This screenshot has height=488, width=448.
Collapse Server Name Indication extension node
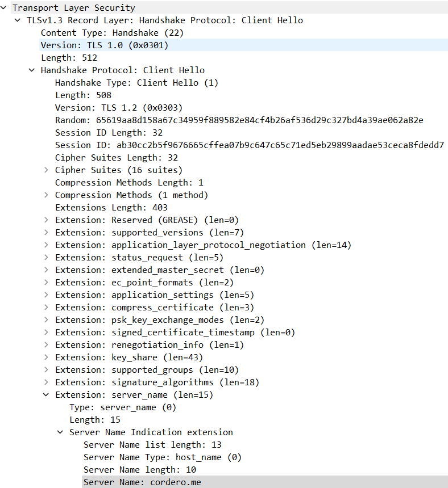tap(60, 432)
